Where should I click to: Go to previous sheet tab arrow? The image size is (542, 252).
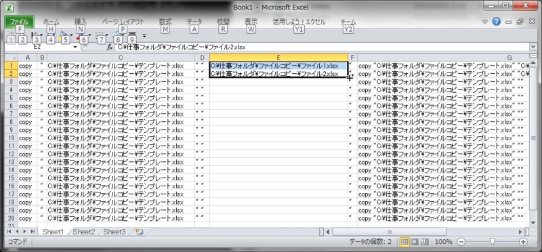click(x=17, y=232)
